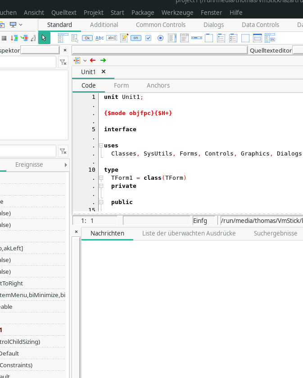
Task: Select the TActionList component icon
Action: pos(270,38)
